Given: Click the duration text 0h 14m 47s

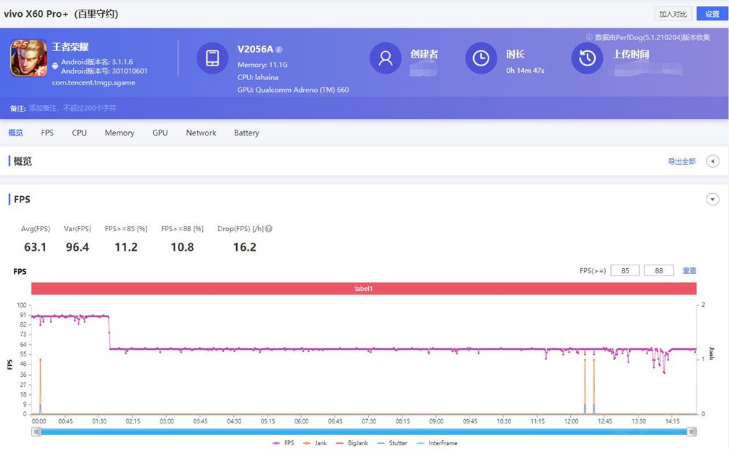Looking at the screenshot, I should (x=525, y=71).
